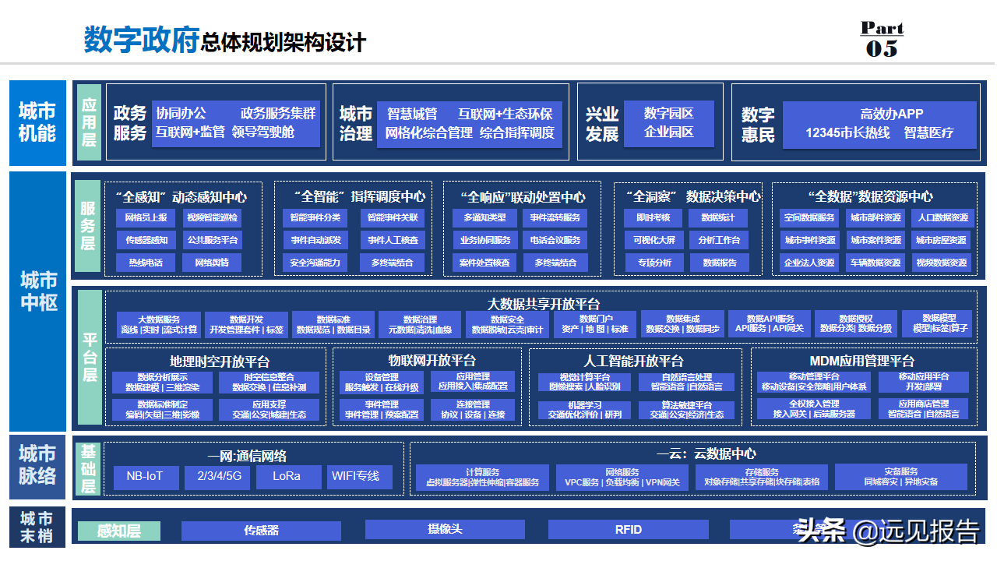Click the 服务层 layer label
The height and width of the screenshot is (561, 997).
click(89, 225)
